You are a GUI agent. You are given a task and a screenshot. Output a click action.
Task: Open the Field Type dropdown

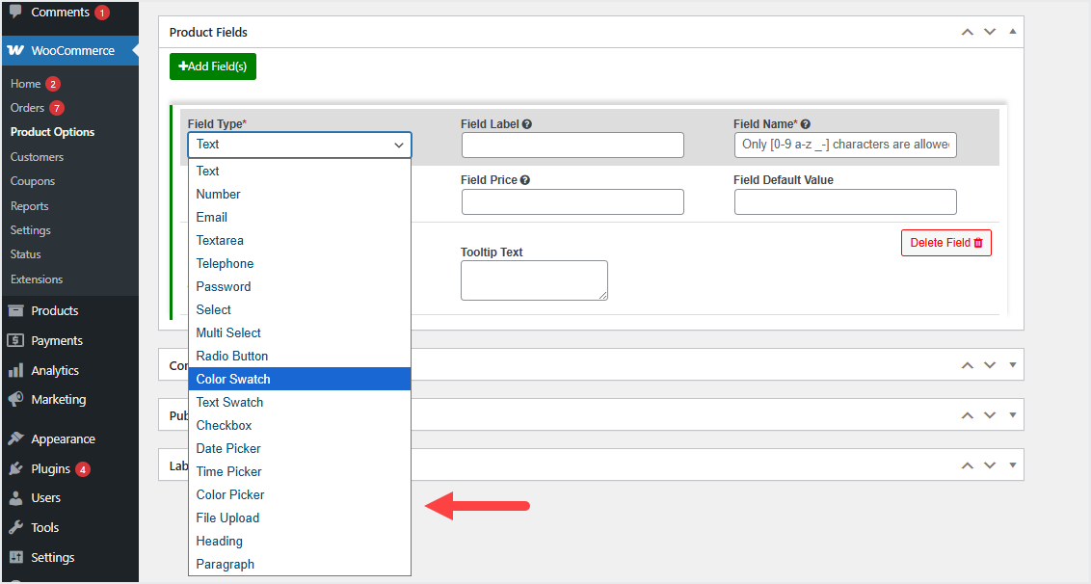coord(299,145)
